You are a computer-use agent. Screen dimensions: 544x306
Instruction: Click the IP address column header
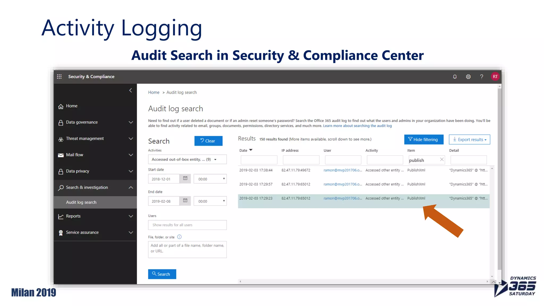point(290,150)
